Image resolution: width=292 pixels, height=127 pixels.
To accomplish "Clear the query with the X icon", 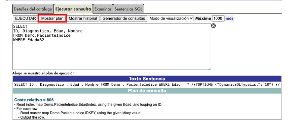I will tap(213, 26).
